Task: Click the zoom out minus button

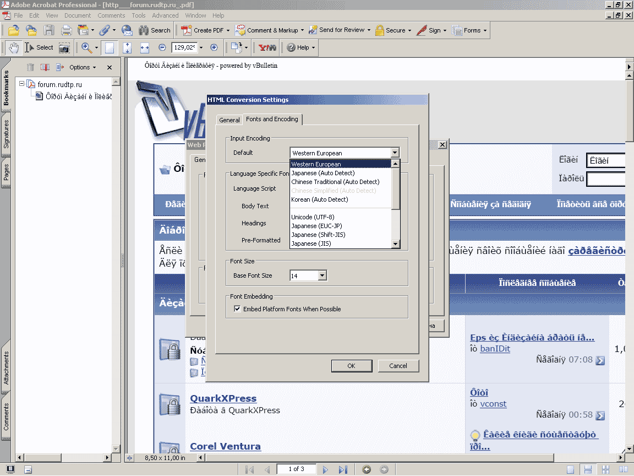Action: tap(162, 47)
